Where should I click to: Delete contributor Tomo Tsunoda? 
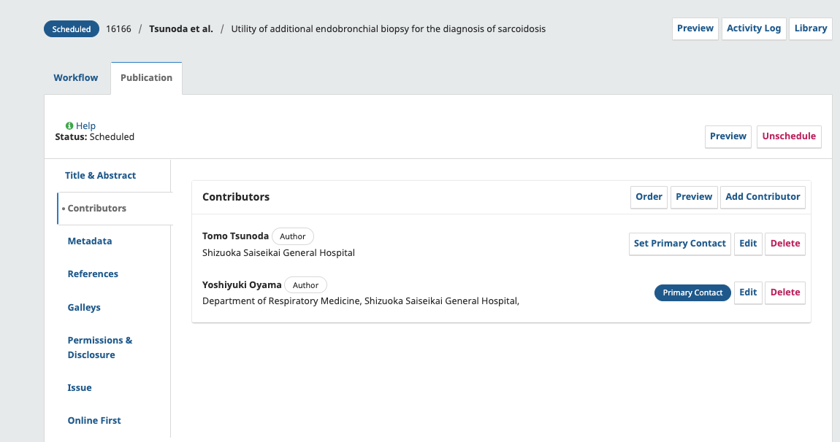click(x=785, y=244)
